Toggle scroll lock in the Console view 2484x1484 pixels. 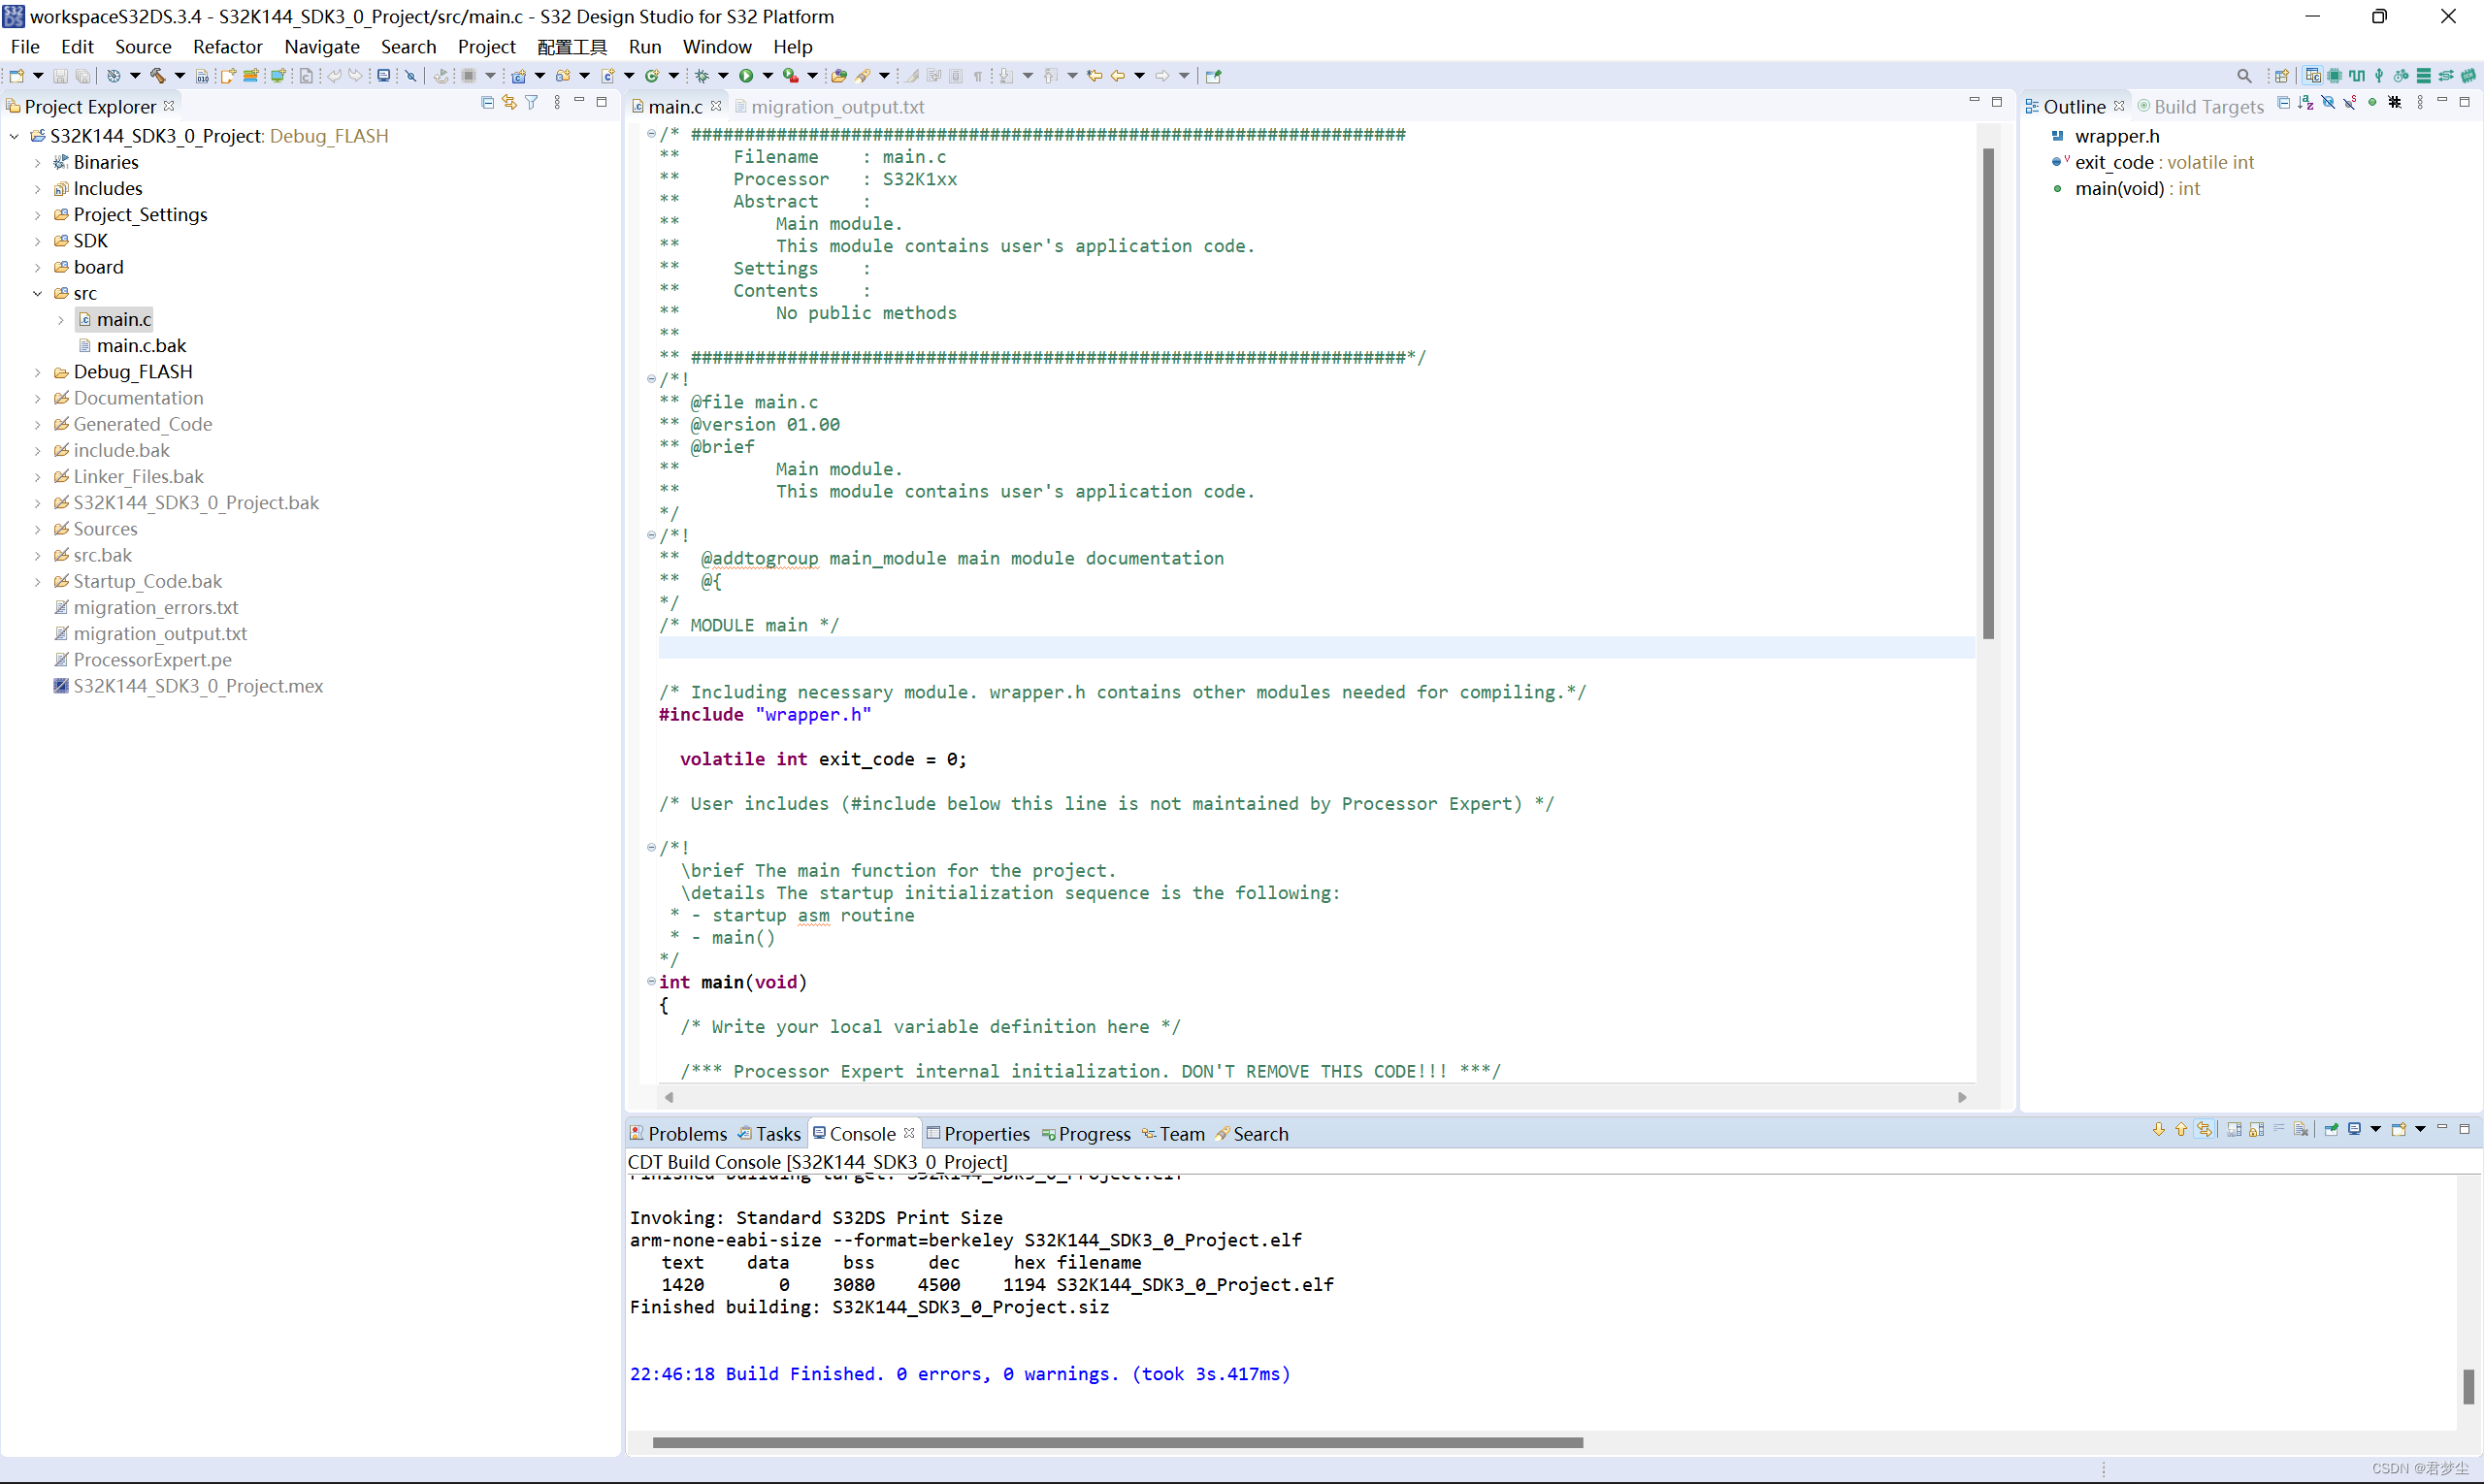tap(2257, 1130)
